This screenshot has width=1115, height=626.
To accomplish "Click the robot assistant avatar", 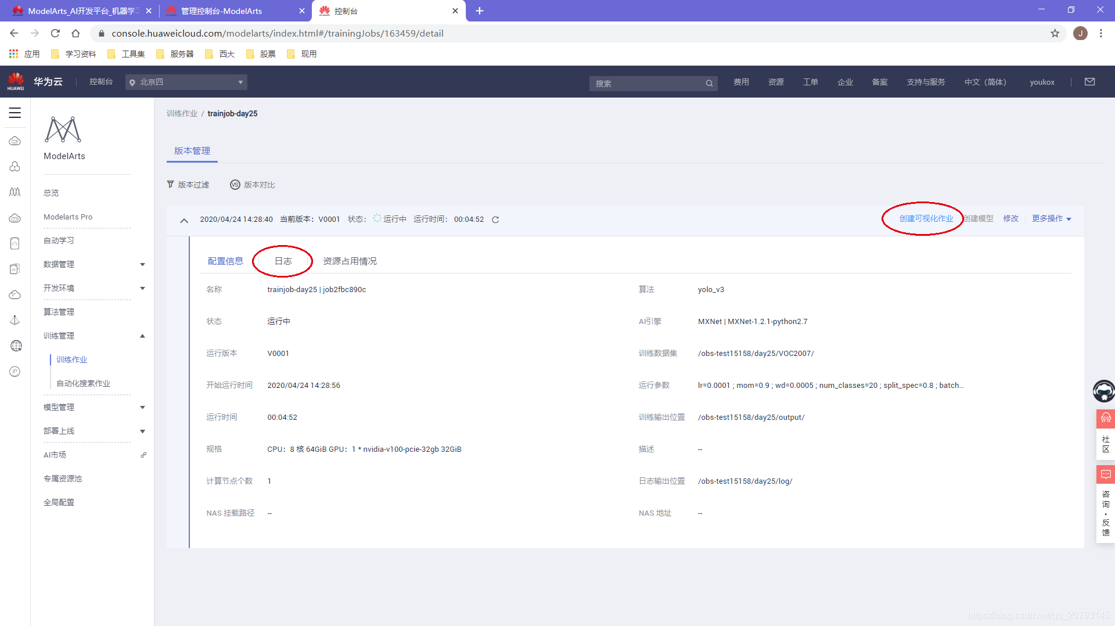I will point(1103,391).
